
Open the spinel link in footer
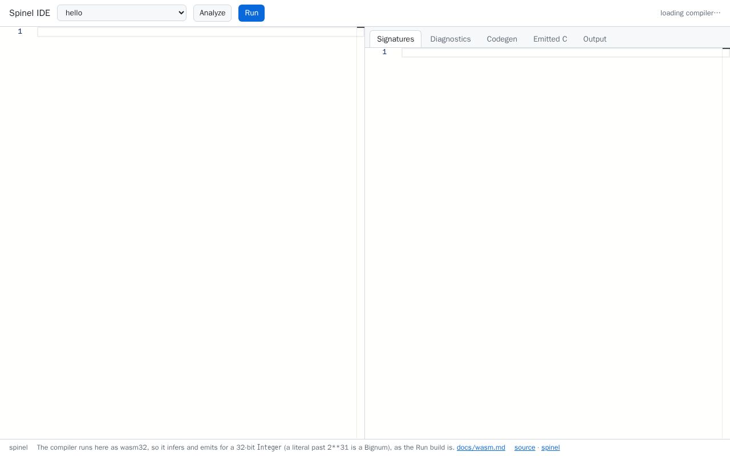(550, 447)
